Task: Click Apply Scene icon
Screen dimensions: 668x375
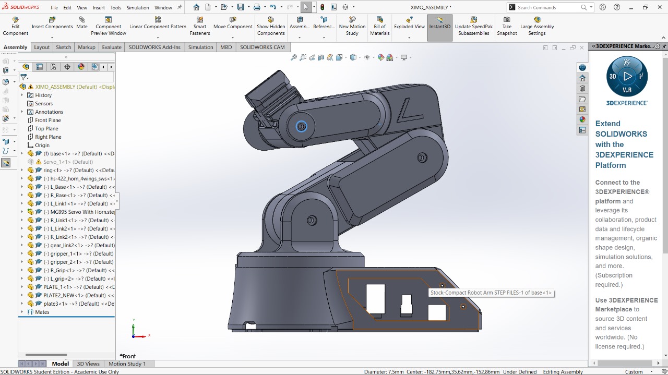Action: (x=390, y=57)
